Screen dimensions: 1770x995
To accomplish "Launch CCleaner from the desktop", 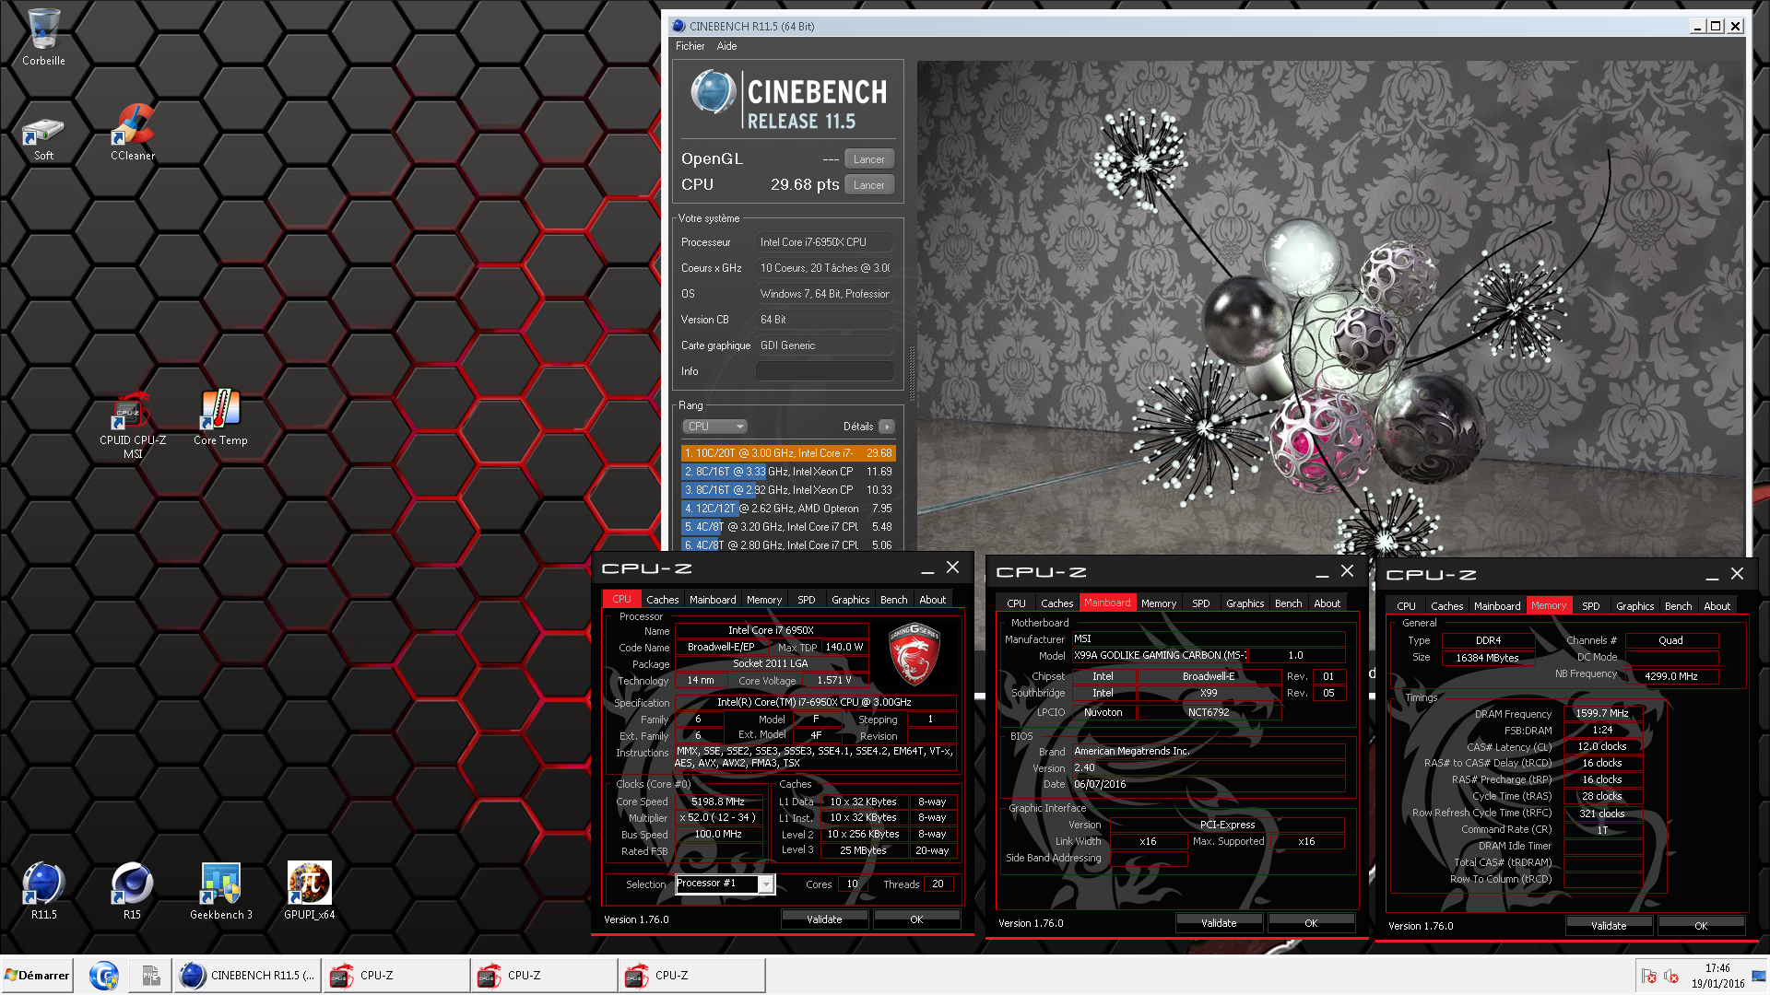I will point(133,133).
